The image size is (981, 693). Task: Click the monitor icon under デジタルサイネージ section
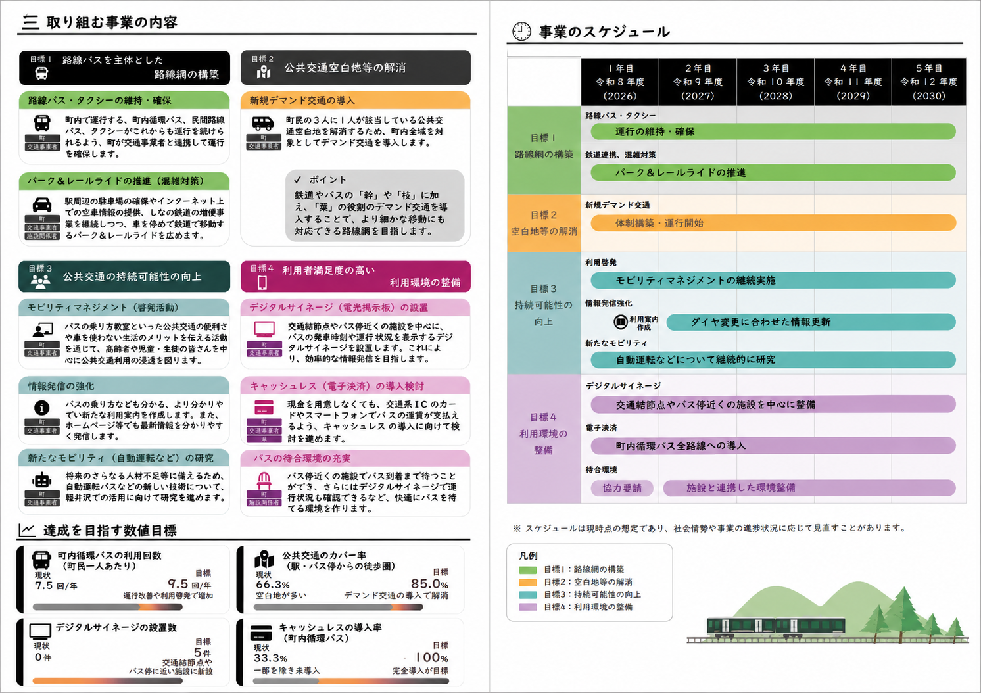pyautogui.click(x=264, y=329)
